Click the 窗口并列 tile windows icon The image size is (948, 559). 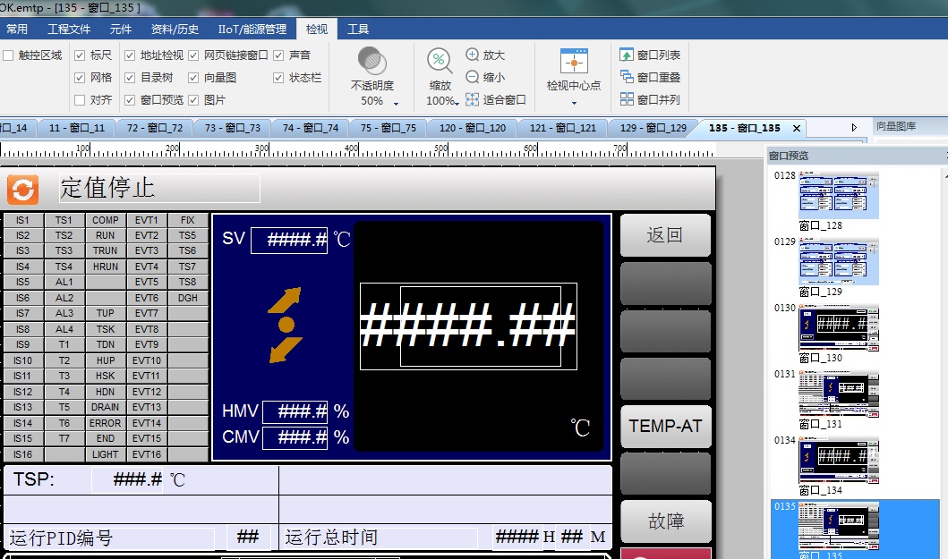(627, 100)
